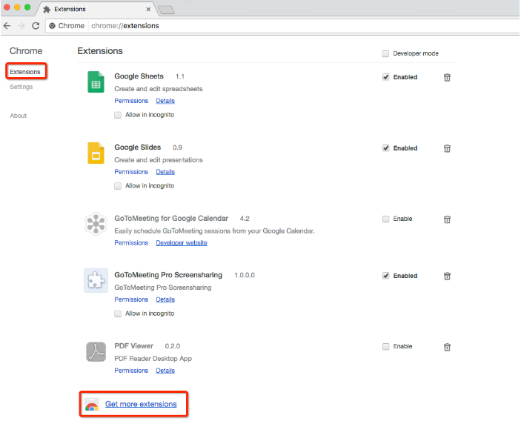Click the Chrome site info icon in address bar
Image resolution: width=524 pixels, height=424 pixels.
click(52, 26)
